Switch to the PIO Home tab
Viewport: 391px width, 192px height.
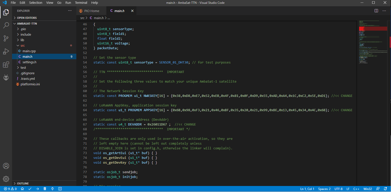(91, 11)
